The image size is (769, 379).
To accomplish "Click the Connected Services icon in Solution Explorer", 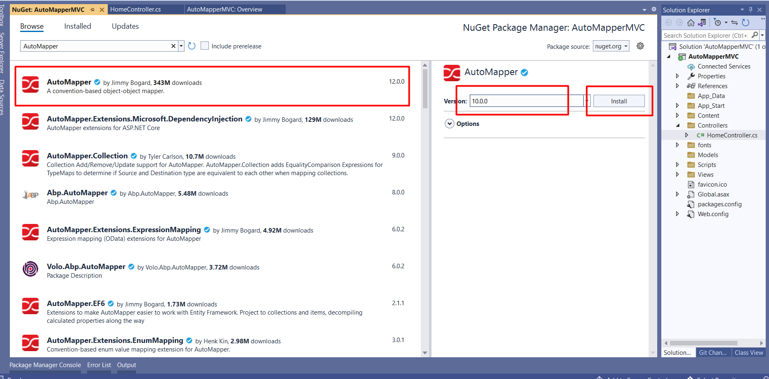I will (691, 66).
